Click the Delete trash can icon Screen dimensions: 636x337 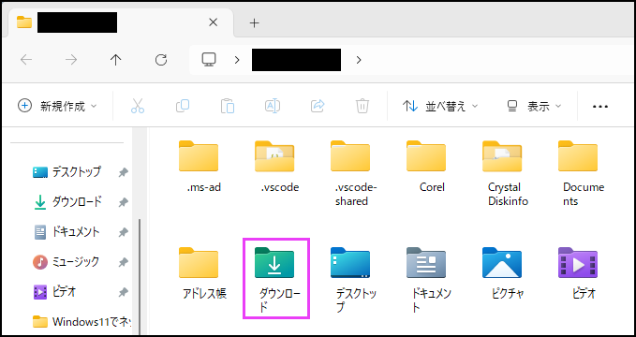[362, 107]
